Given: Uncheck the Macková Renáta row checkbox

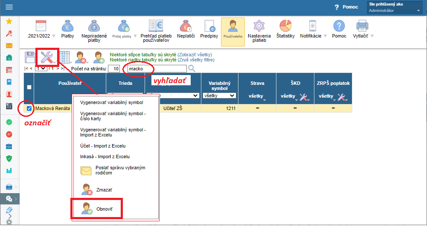Looking at the screenshot, I should point(29,109).
